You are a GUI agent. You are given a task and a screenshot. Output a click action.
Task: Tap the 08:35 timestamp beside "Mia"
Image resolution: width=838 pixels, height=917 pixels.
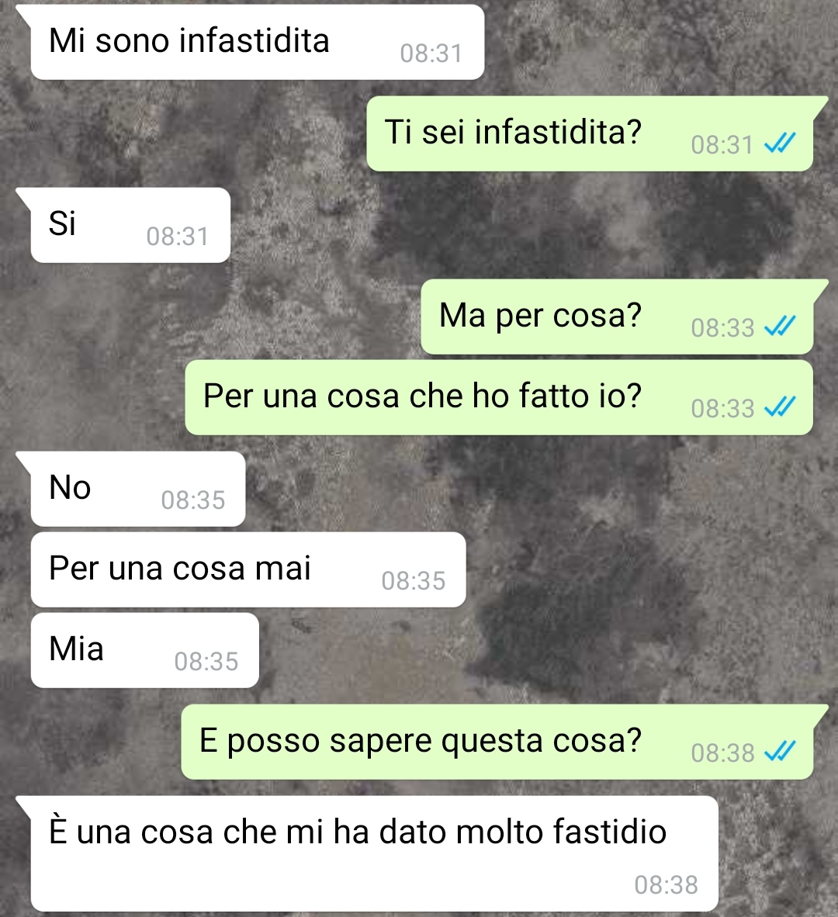206,662
